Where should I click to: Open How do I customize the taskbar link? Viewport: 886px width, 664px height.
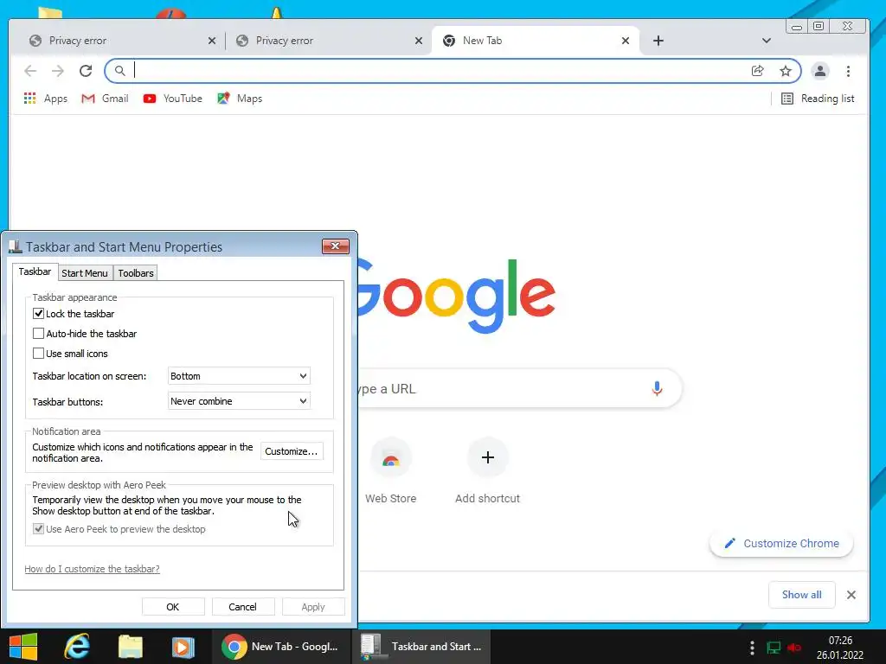[x=92, y=569]
